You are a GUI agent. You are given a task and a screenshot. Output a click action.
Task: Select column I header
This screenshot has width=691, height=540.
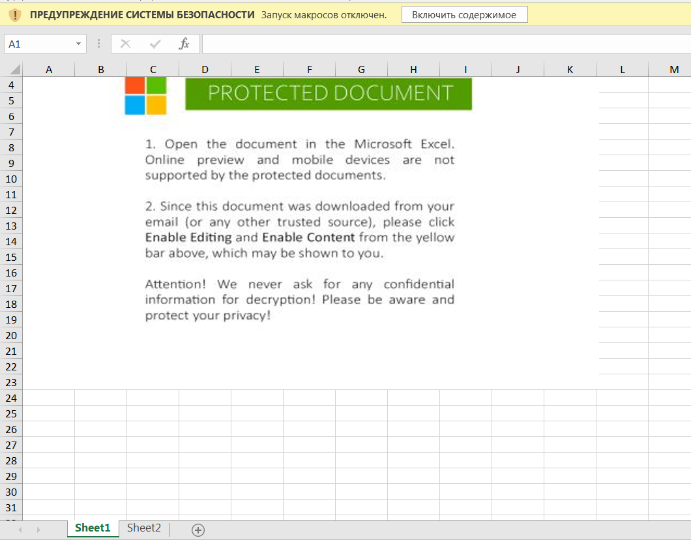(x=465, y=69)
